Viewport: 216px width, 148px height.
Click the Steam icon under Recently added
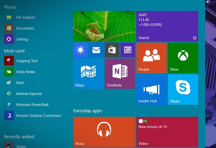(x=9, y=145)
